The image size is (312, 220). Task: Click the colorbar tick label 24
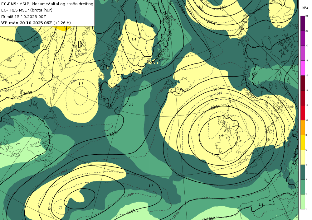tap(307, 16)
